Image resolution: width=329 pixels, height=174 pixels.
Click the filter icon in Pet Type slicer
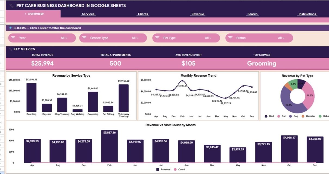click(157, 38)
